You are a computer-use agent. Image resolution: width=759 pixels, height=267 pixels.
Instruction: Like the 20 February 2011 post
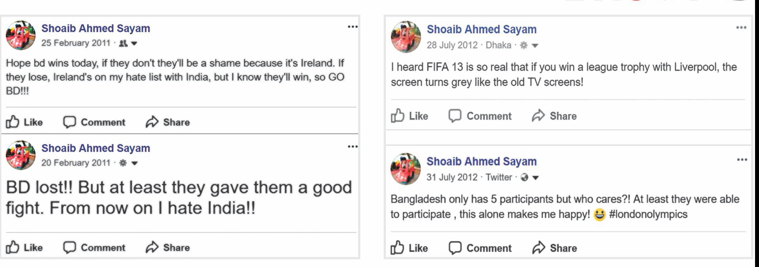tap(25, 248)
